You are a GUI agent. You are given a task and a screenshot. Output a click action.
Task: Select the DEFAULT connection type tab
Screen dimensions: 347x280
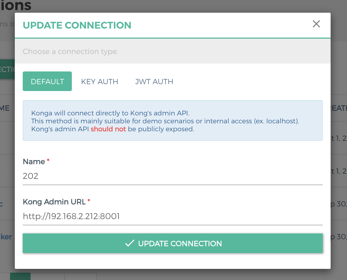(47, 81)
